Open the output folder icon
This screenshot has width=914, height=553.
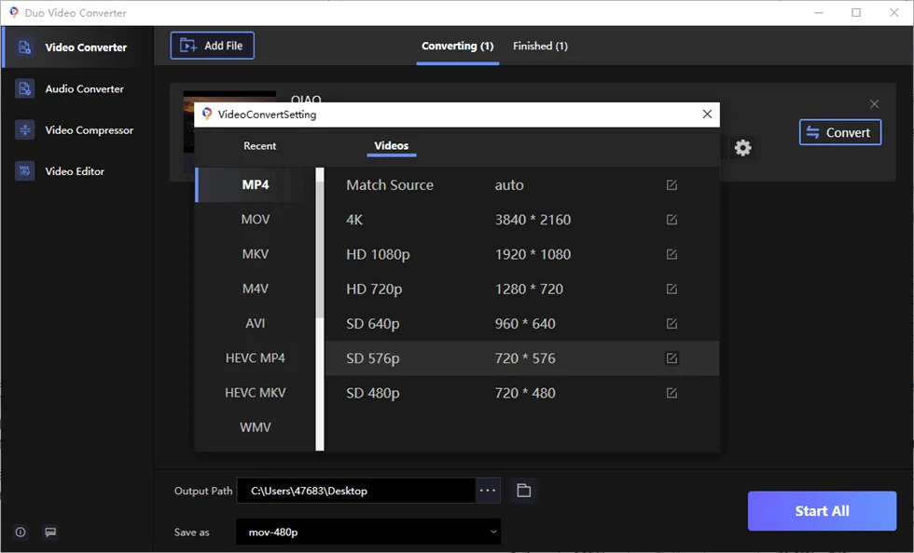(x=522, y=491)
